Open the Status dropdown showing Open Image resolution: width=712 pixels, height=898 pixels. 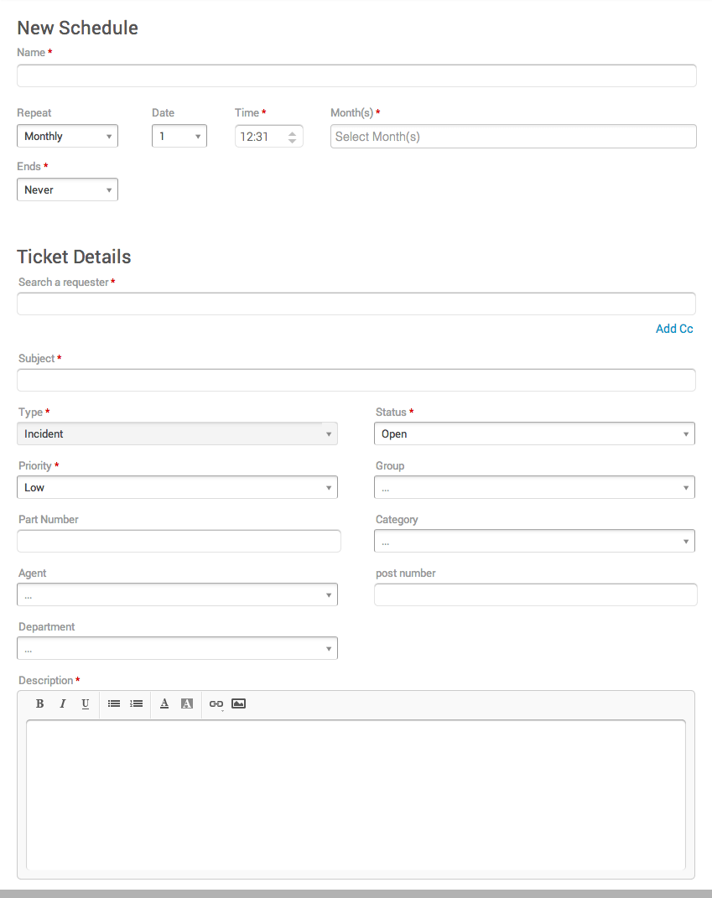pos(534,433)
